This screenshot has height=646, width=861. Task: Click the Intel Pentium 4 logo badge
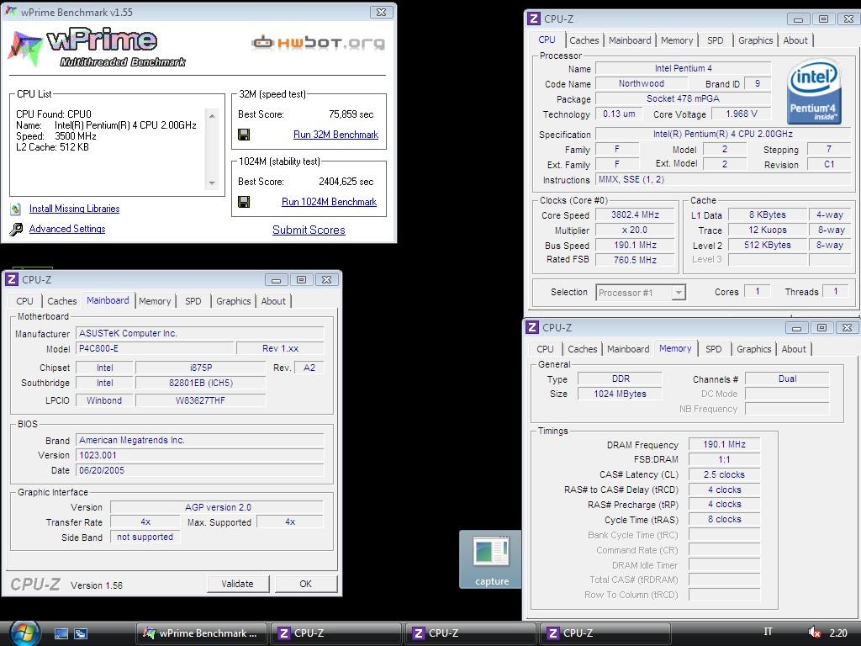click(x=814, y=92)
